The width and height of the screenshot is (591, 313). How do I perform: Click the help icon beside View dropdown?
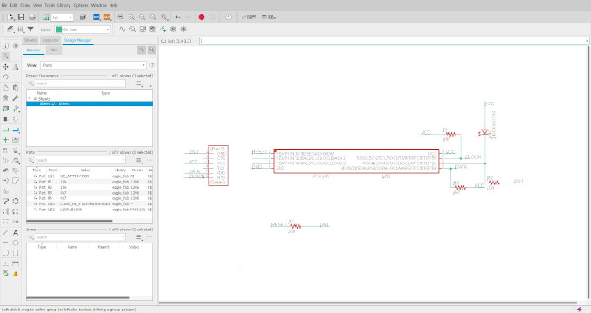point(152,65)
